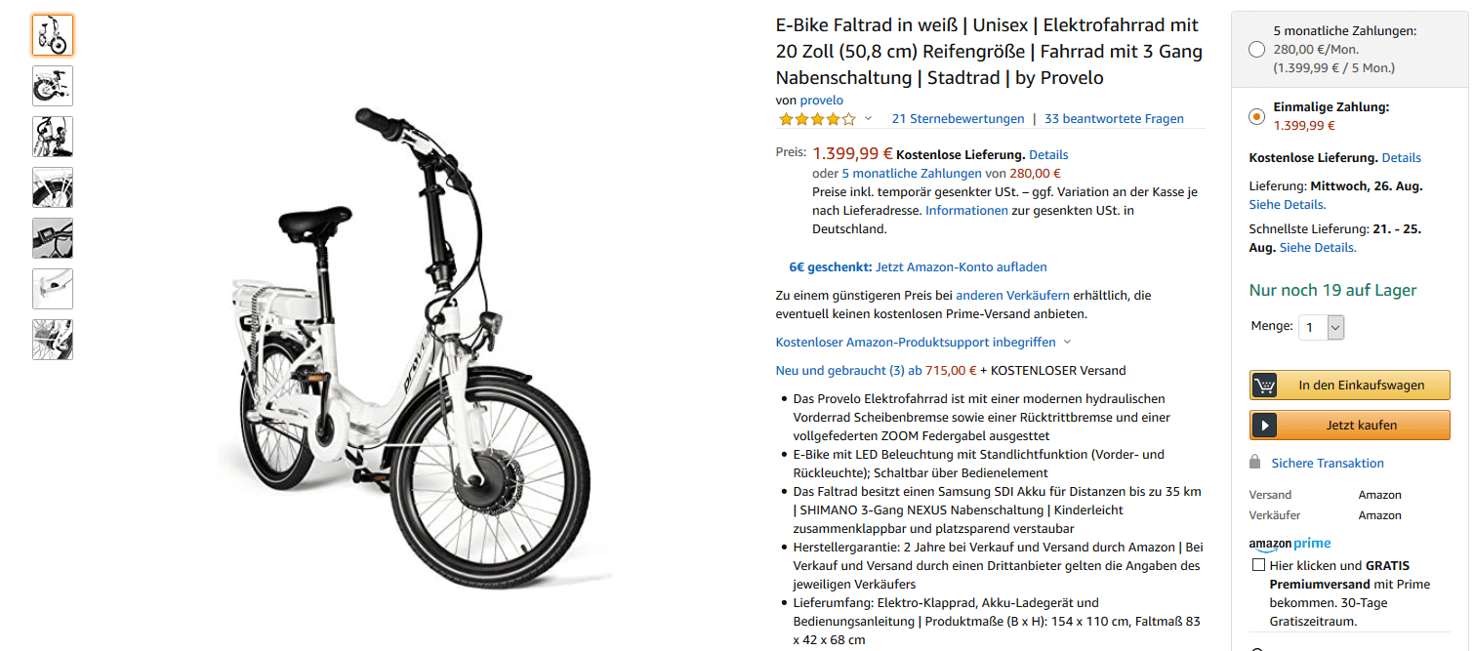Select the second folded bike thumbnail
This screenshot has height=651, width=1474.
[52, 86]
